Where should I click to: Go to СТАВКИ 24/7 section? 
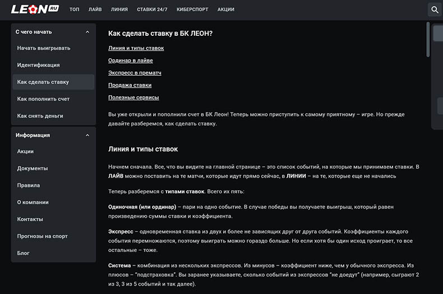tap(152, 10)
